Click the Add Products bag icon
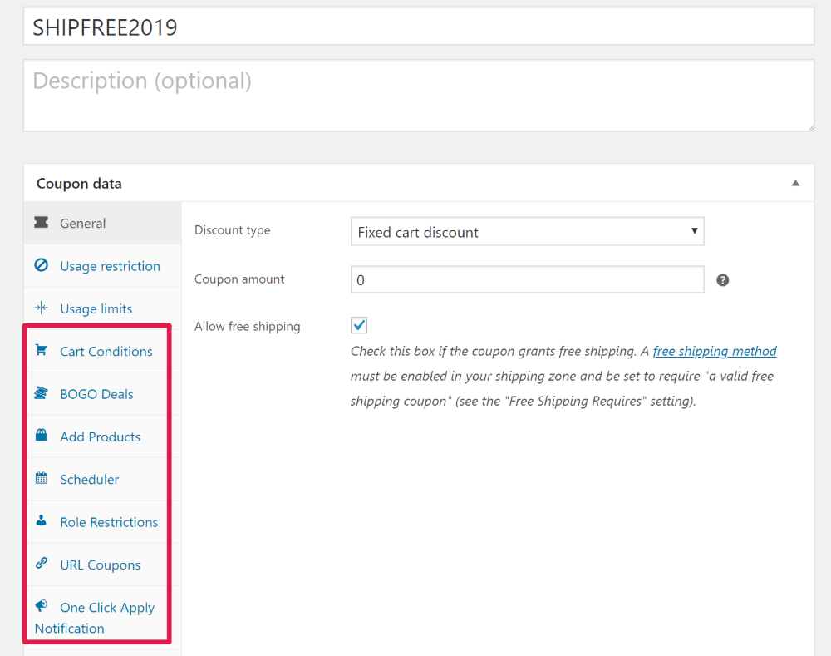 [42, 436]
